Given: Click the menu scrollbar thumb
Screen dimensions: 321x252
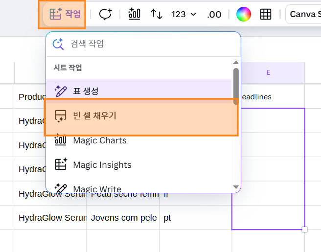Looking at the screenshot, I should coord(236,86).
